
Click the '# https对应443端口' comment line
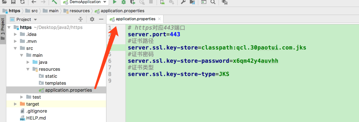click(x=156, y=28)
